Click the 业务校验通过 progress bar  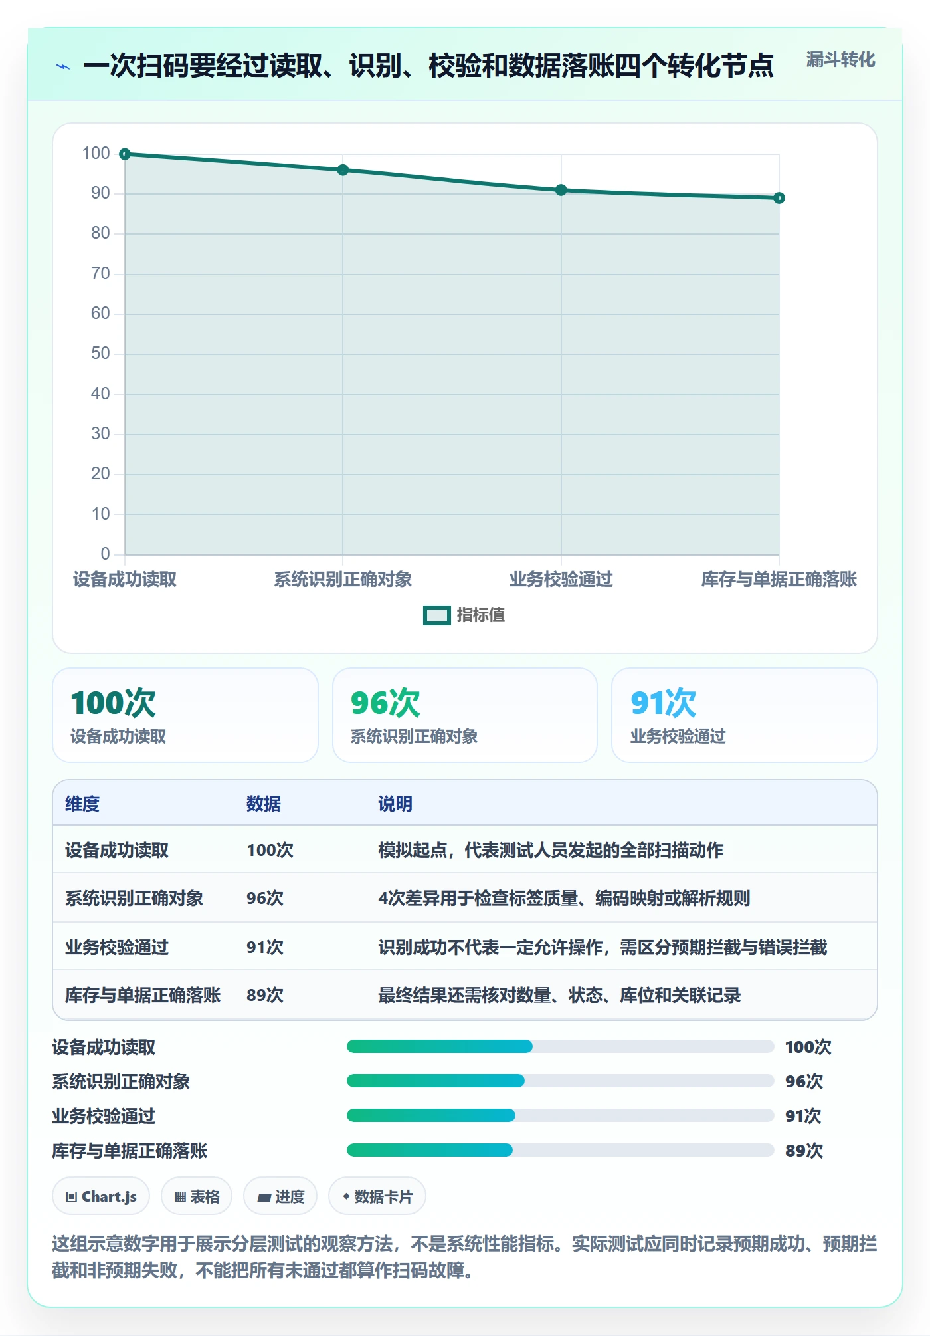click(561, 1115)
